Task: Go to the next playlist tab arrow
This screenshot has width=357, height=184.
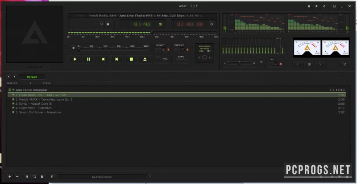Action: pyautogui.click(x=14, y=77)
